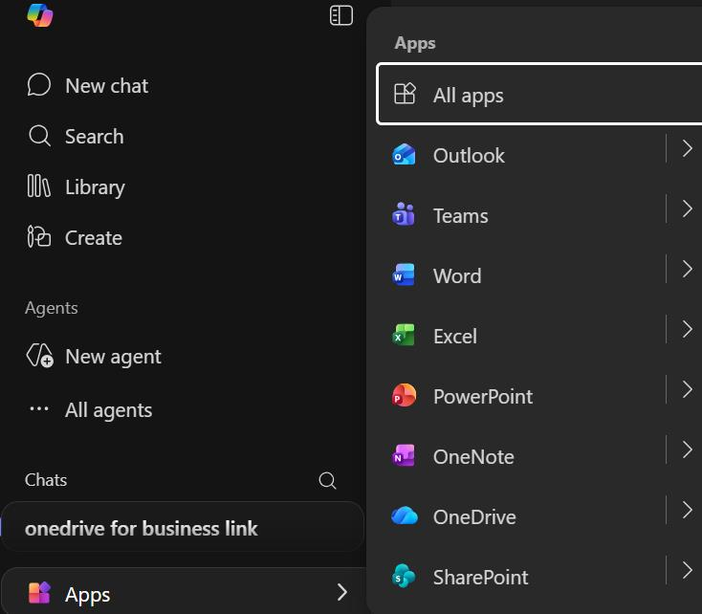Start a New chat
The width and height of the screenshot is (702, 614).
point(106,85)
